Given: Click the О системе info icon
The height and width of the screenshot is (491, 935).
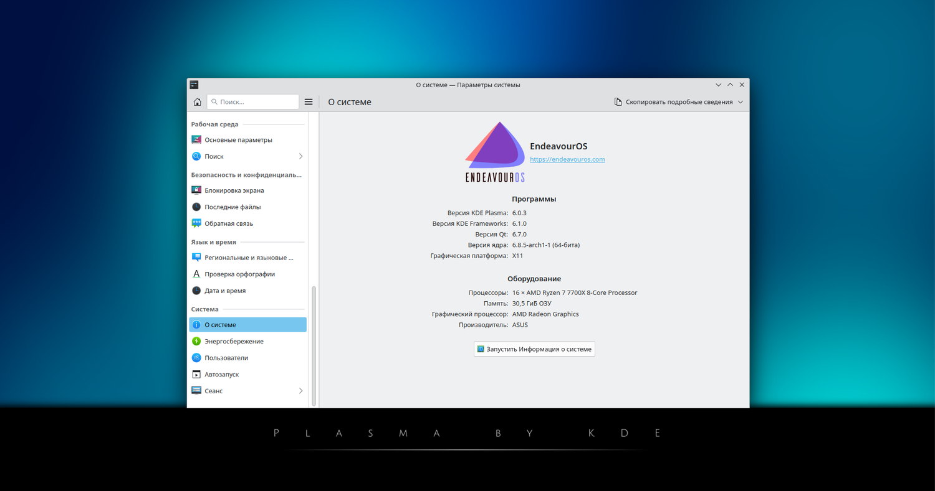Looking at the screenshot, I should pyautogui.click(x=196, y=325).
